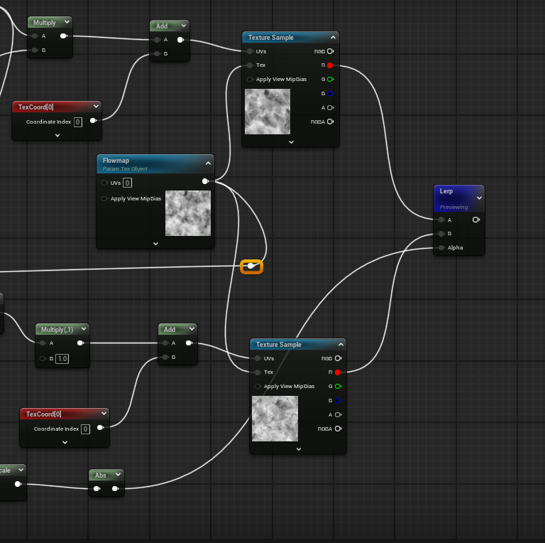Screen dimensions: 545x543
Task: Click the UVs value field on Flowmap
Action: tap(128, 183)
